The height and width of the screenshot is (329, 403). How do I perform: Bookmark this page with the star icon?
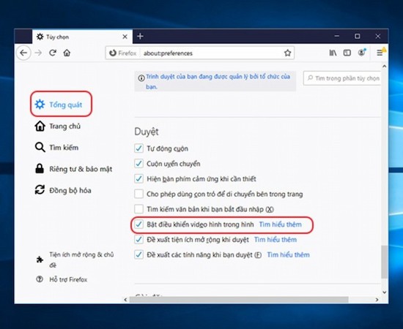tap(287, 53)
